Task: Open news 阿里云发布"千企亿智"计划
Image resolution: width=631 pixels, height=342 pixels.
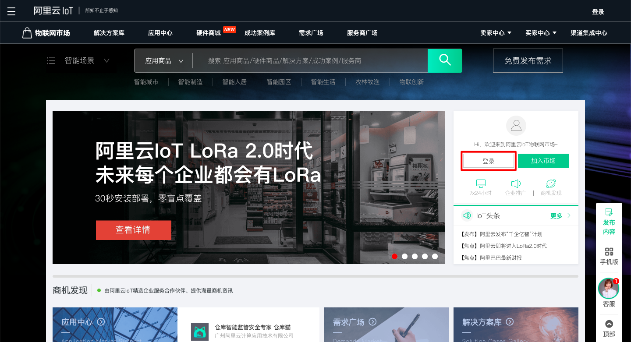Action: (502, 234)
